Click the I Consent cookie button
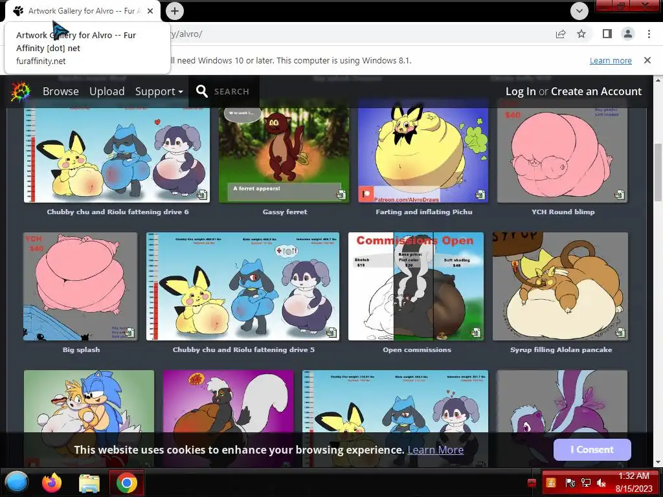Image resolution: width=663 pixels, height=497 pixels. (x=592, y=450)
